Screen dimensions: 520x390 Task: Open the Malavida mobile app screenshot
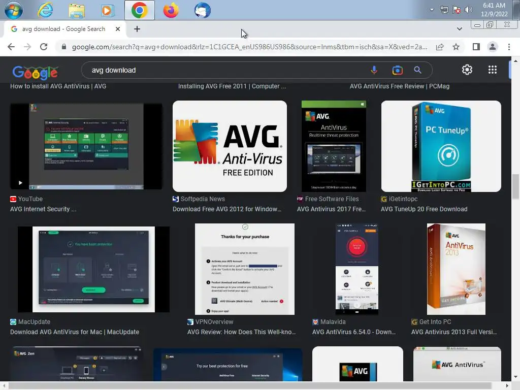tap(357, 269)
